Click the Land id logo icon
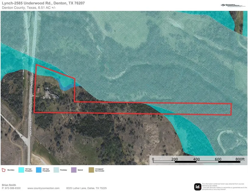 [x=197, y=186]
